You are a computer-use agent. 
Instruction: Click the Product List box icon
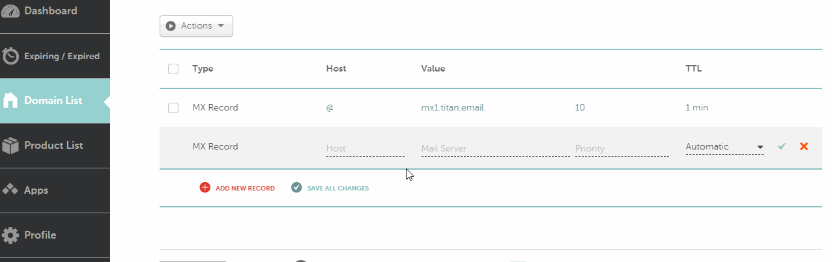click(10, 146)
